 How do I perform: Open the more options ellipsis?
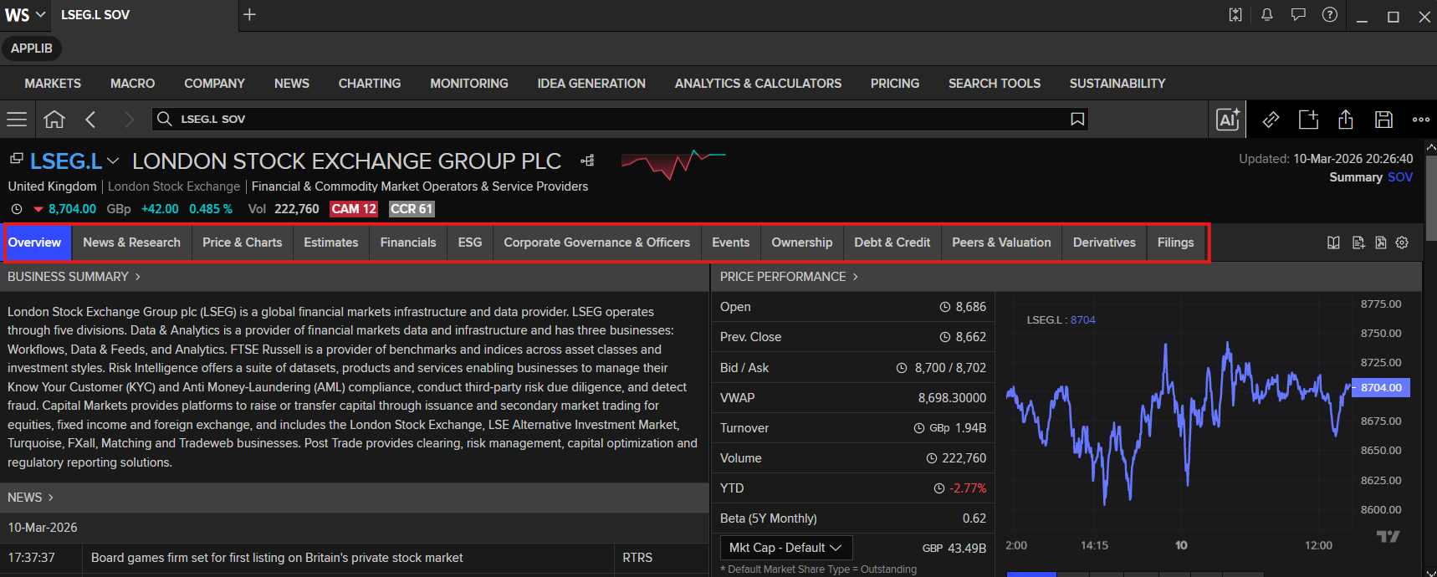[x=1421, y=120]
